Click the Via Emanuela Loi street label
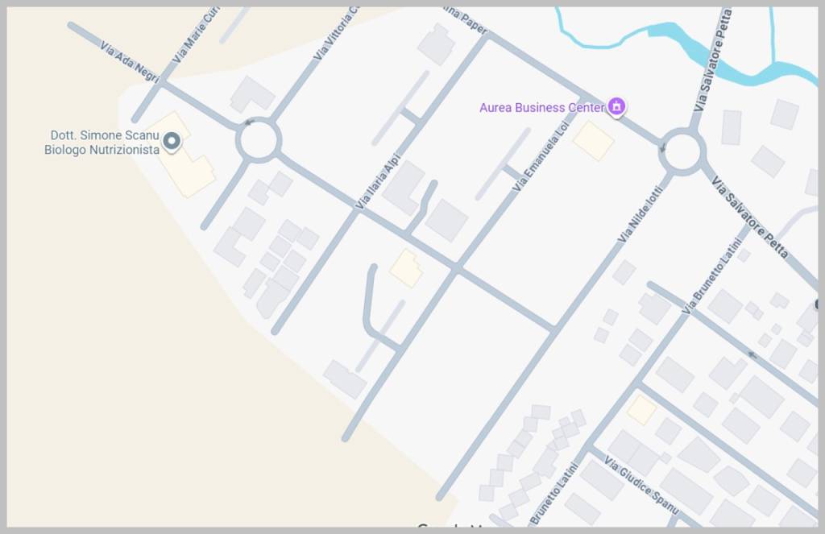The image size is (825, 534). (x=541, y=156)
